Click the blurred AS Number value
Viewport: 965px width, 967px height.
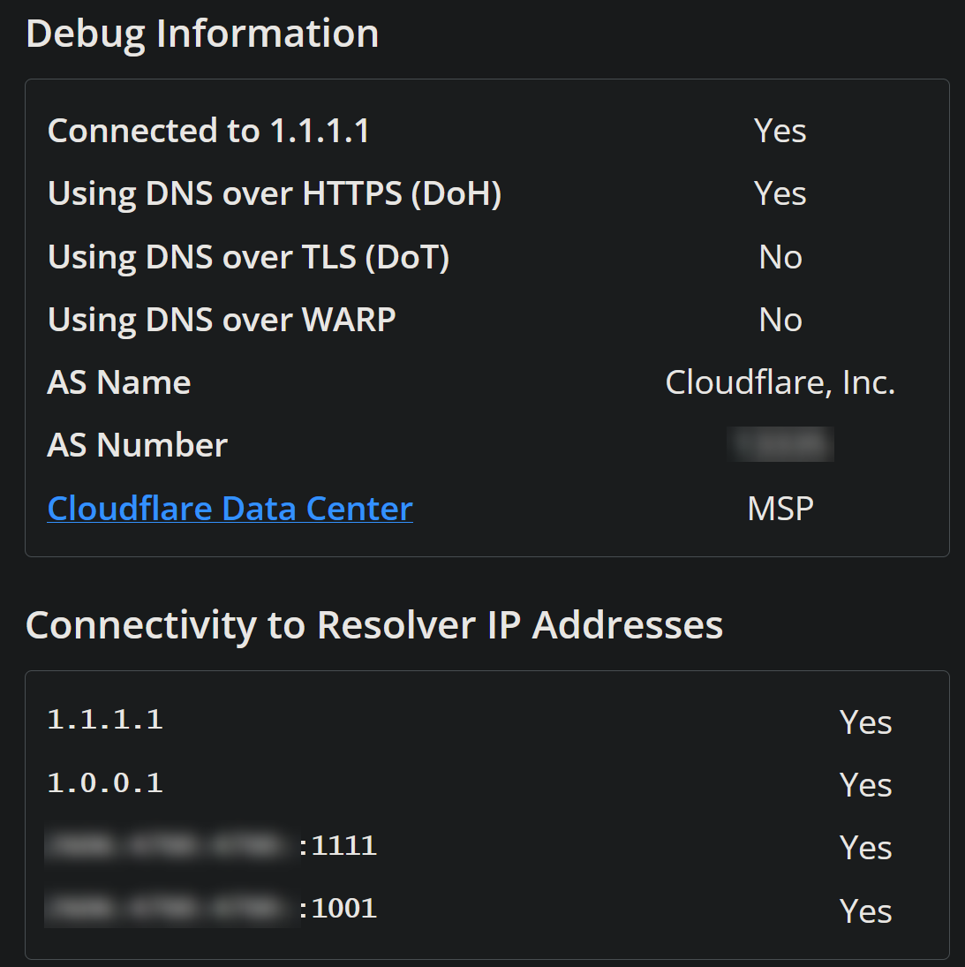[780, 444]
